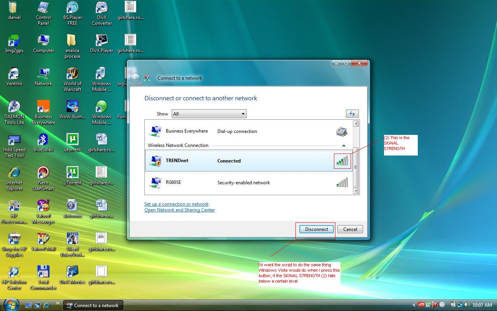Screen dimensions: 497x311
Task: Open the Show All dropdown
Action: [209, 114]
